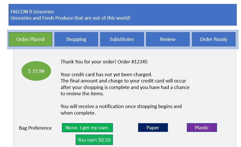Click the final amount and charge paragraph
Screen dimensions: 241x147
coord(125,87)
